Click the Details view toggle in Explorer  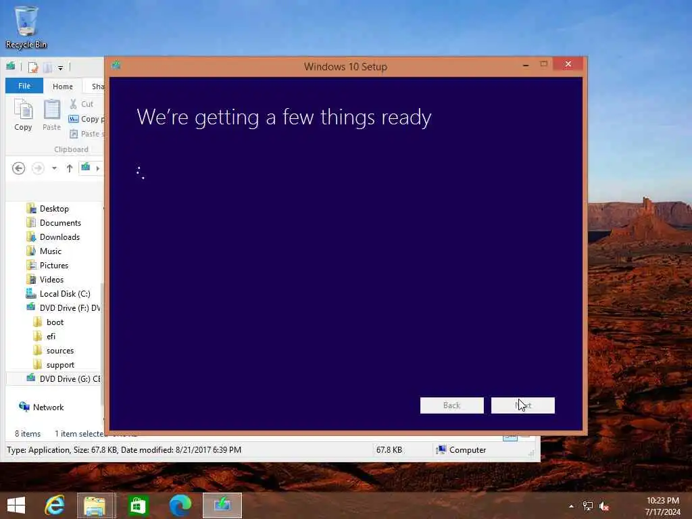click(510, 437)
